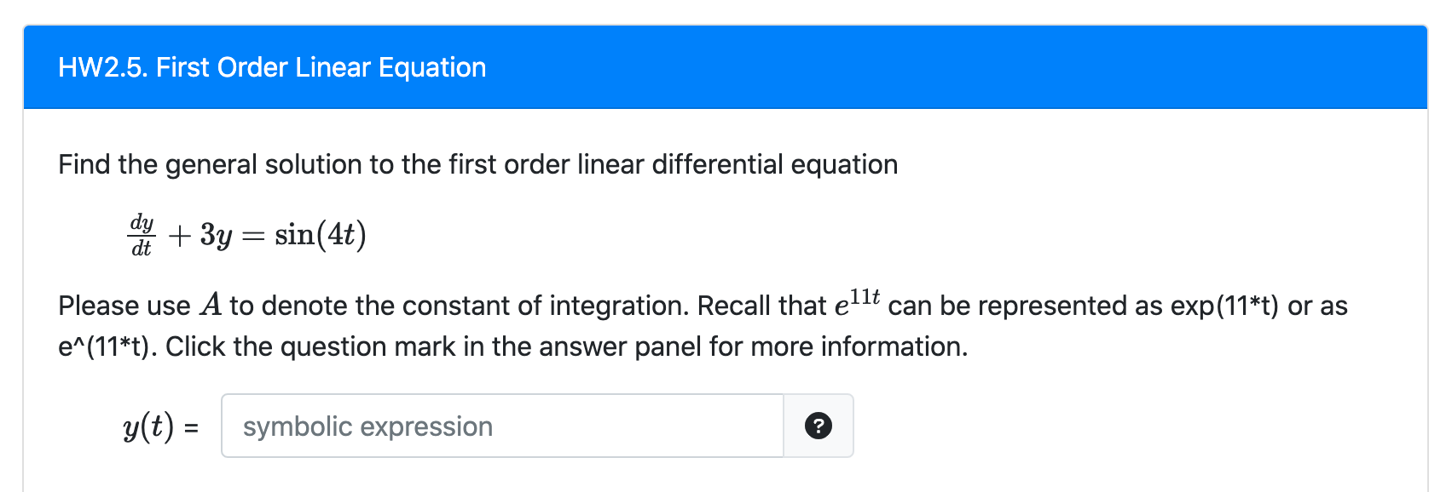
Task: Click the italic A constant symbol
Action: [211, 305]
